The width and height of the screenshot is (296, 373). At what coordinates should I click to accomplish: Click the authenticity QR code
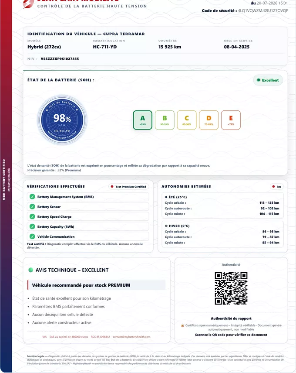pyautogui.click(x=231, y=288)
